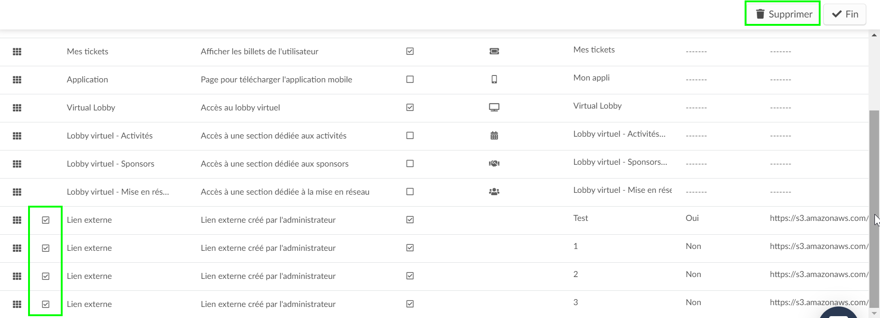Viewport: 880px width, 318px height.
Task: Click the monitor icon in Virtual Lobby row
Action: pyautogui.click(x=494, y=107)
